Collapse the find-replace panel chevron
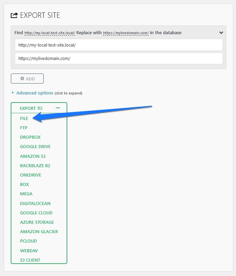 221,33
